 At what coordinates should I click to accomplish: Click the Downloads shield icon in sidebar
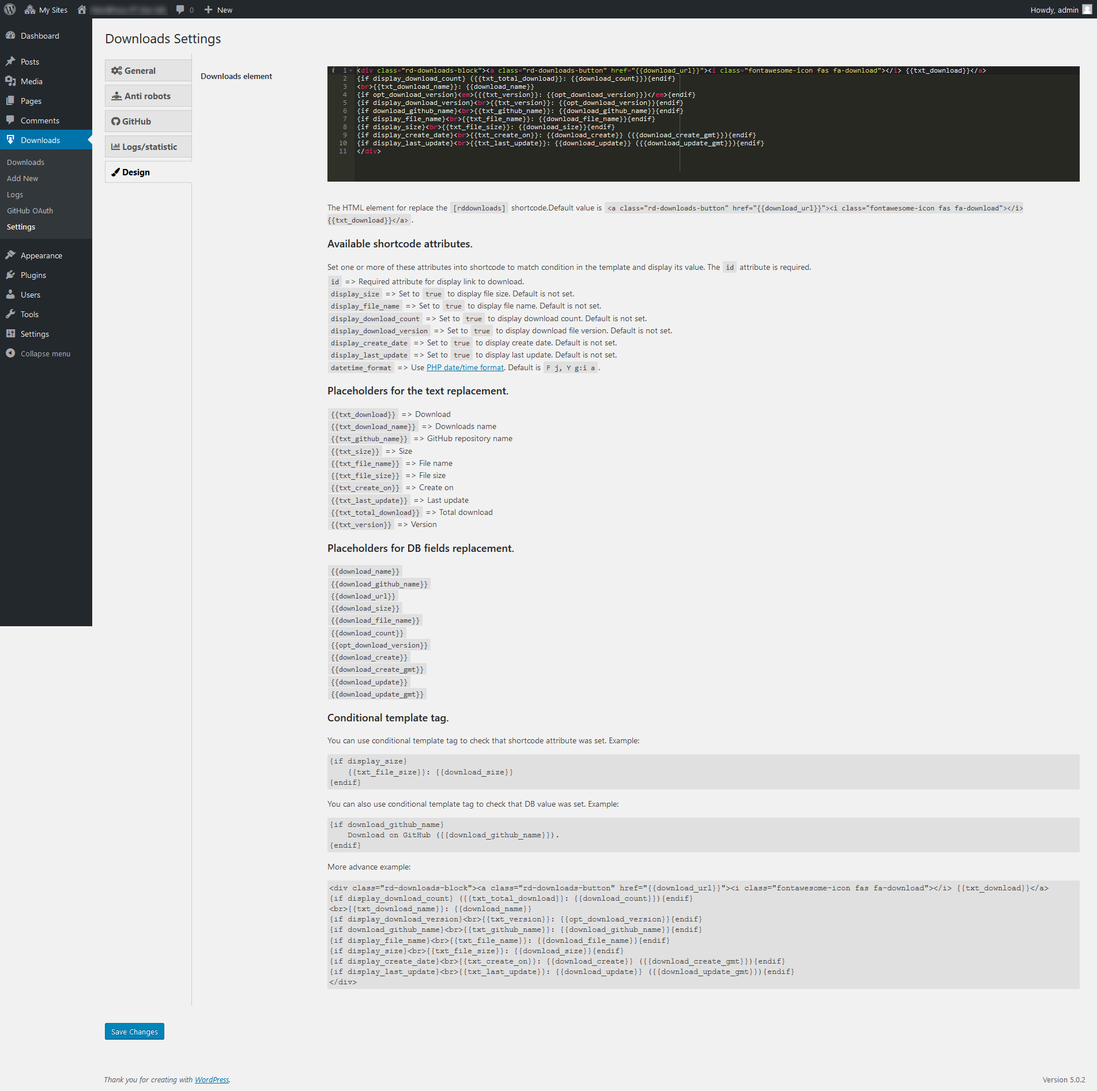10,140
